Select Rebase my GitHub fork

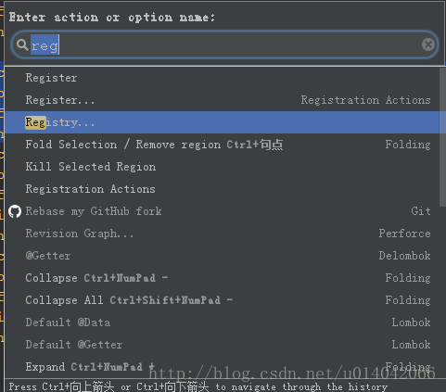(x=222, y=211)
